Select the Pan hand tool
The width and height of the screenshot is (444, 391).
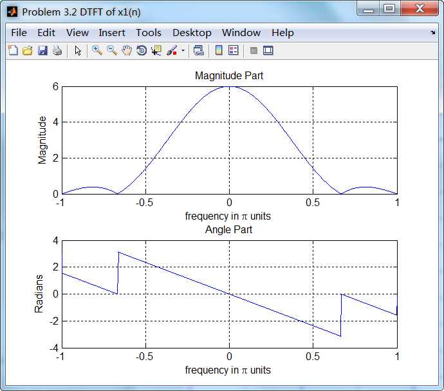coord(127,50)
